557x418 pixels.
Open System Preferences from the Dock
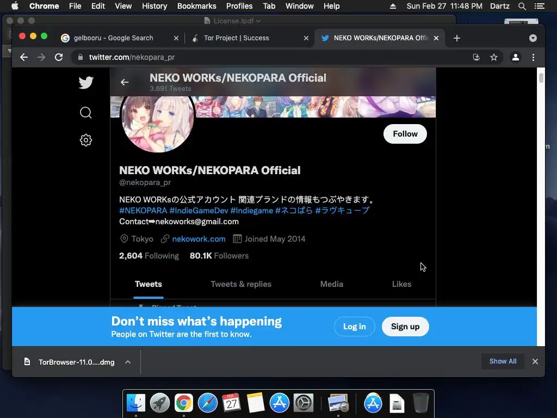pos(303,403)
